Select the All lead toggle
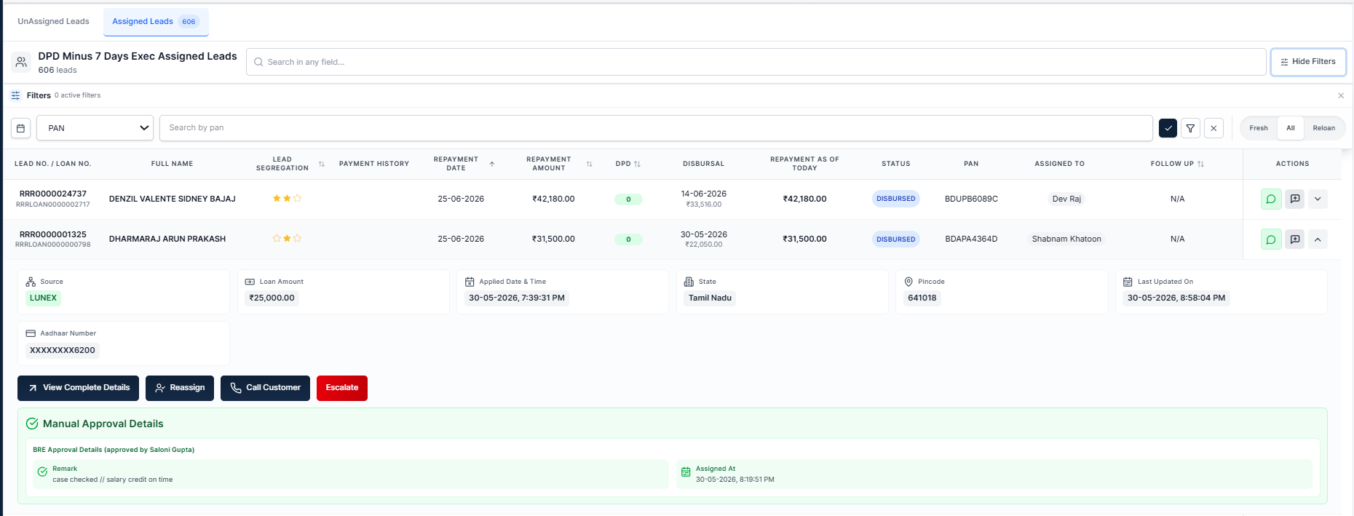Screen dimensions: 1354x516 click(1291, 128)
